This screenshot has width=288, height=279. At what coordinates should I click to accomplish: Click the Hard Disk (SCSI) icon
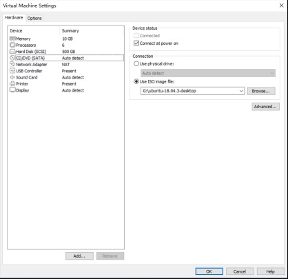point(12,51)
